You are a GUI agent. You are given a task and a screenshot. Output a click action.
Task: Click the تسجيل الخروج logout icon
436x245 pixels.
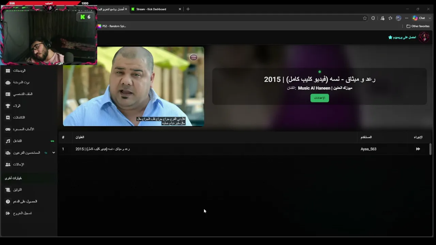[x=8, y=213]
